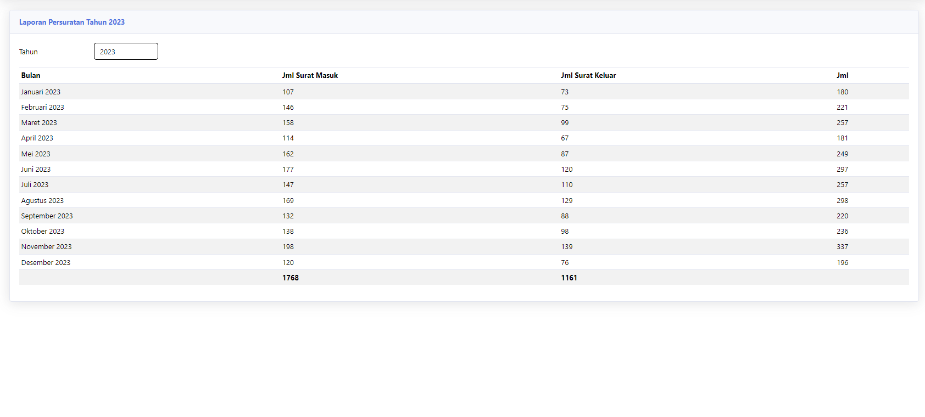Click Jml total 180 for Januari
This screenshot has width=925, height=417.
pos(843,92)
